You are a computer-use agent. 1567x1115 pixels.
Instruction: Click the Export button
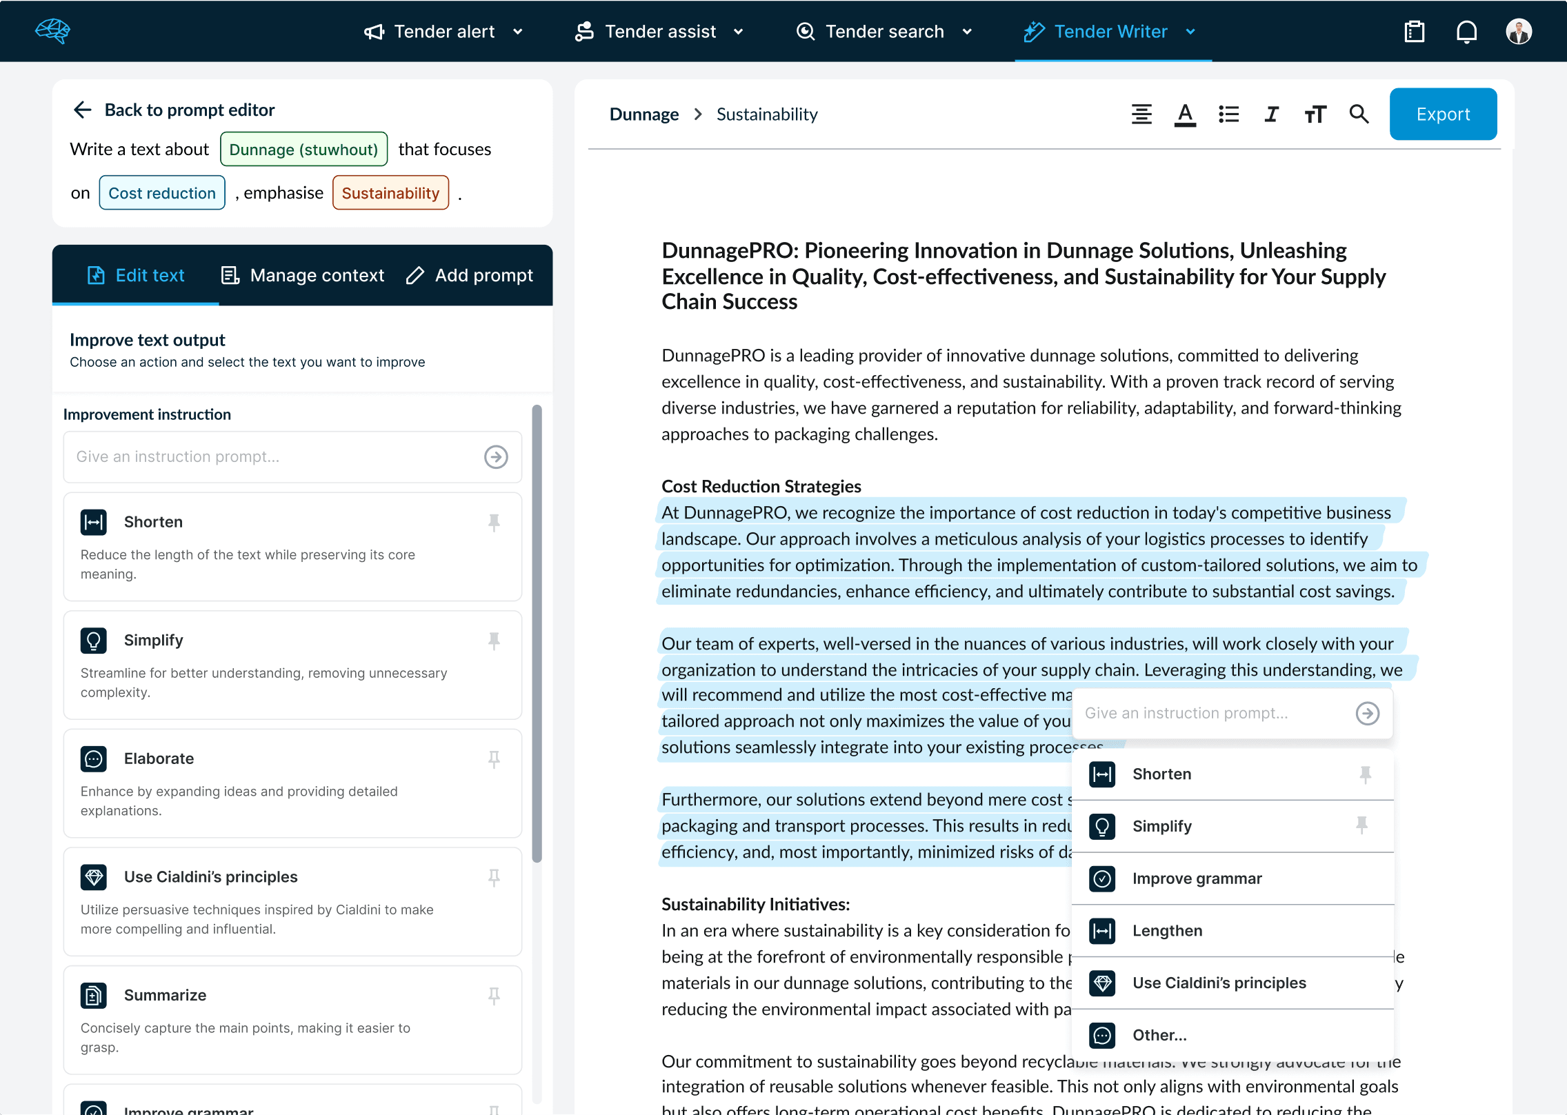(x=1443, y=114)
